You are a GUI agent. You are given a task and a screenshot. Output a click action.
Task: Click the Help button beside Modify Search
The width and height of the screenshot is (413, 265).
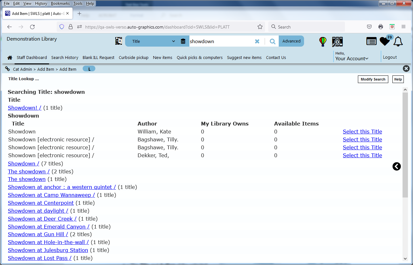tap(398, 79)
